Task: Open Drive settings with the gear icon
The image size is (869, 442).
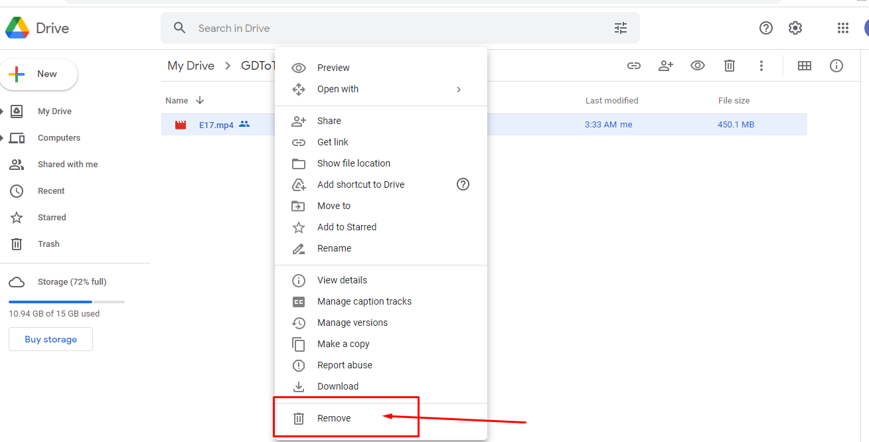Action: [795, 28]
